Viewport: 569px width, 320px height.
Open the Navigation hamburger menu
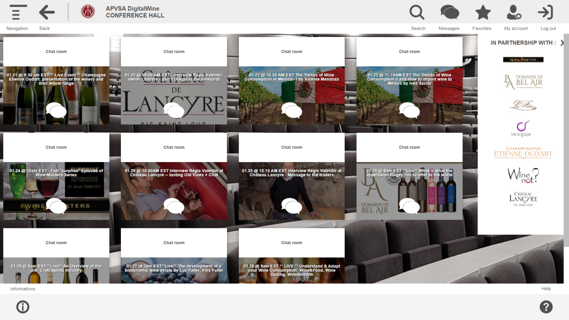coord(18,12)
